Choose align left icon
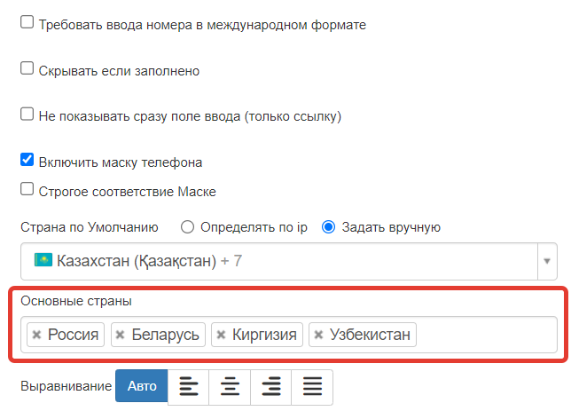 [189, 386]
